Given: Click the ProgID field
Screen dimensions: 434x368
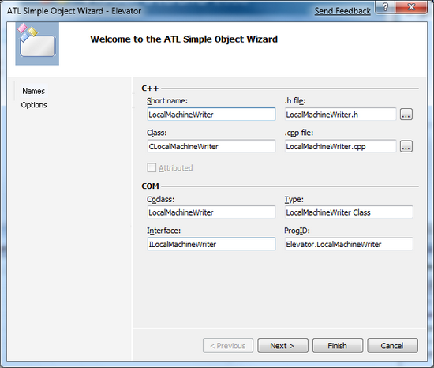Looking at the screenshot, I should click(x=349, y=244).
